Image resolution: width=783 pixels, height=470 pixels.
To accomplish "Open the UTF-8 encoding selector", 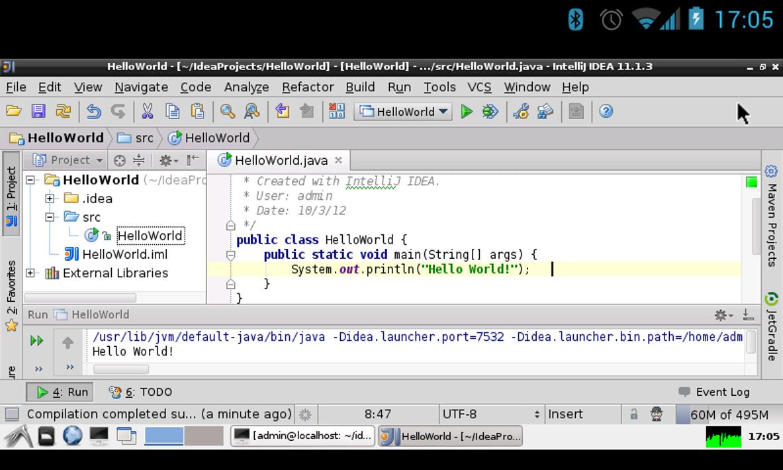I will [490, 414].
